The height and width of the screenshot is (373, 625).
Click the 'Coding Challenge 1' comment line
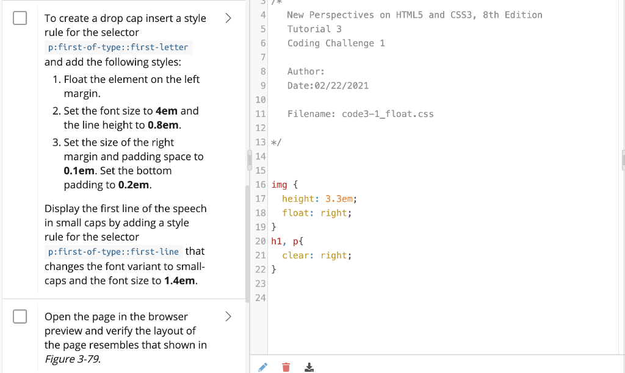click(336, 43)
